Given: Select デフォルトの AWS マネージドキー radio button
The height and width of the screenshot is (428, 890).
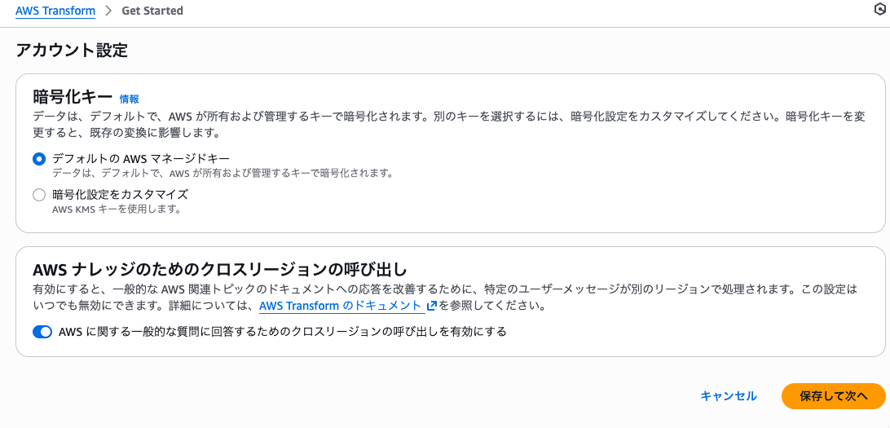Looking at the screenshot, I should (39, 159).
